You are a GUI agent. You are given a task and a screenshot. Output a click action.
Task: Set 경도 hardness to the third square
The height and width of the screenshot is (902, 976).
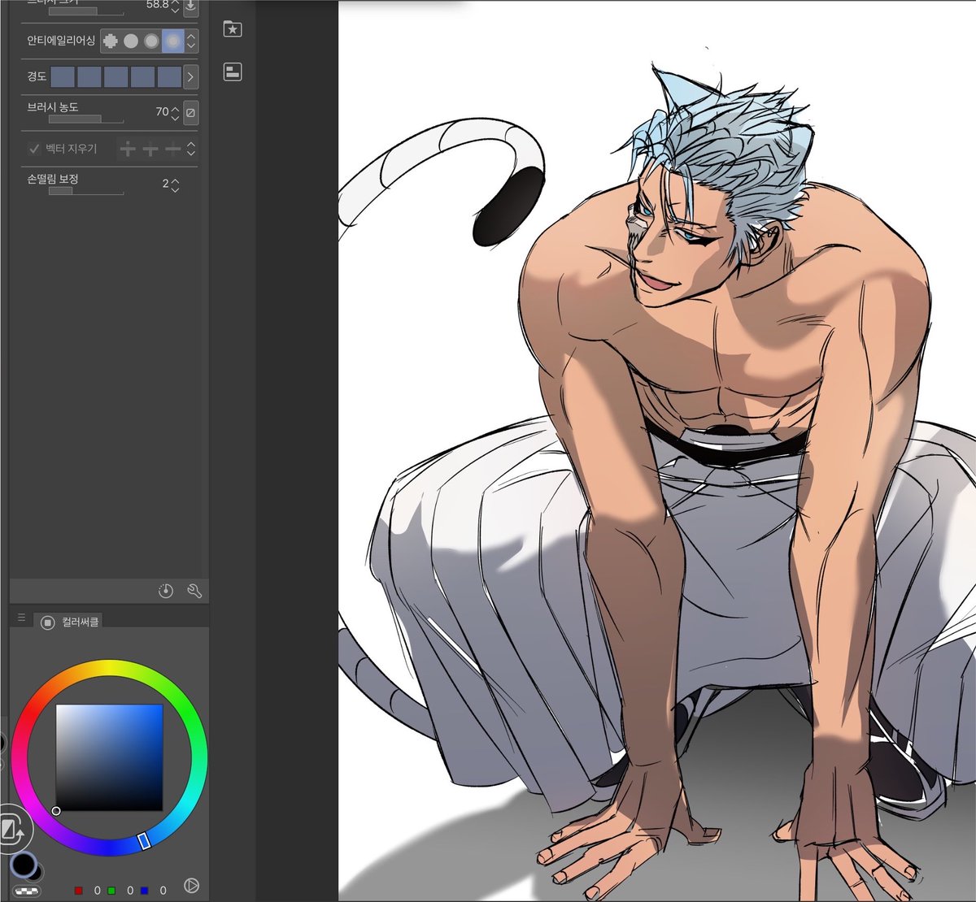(115, 77)
